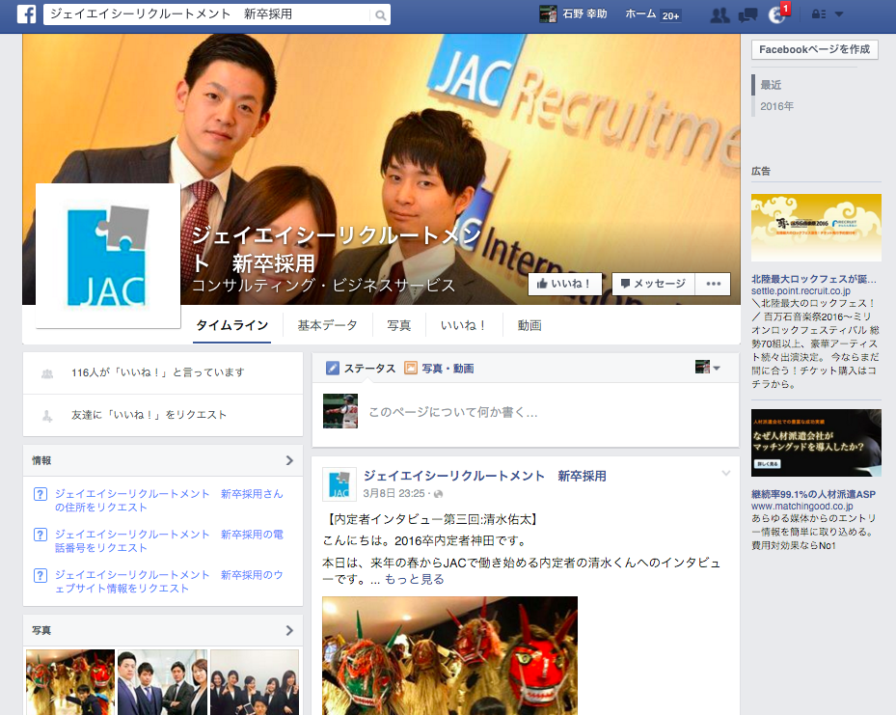Click the public globe icon on post

pos(438,494)
